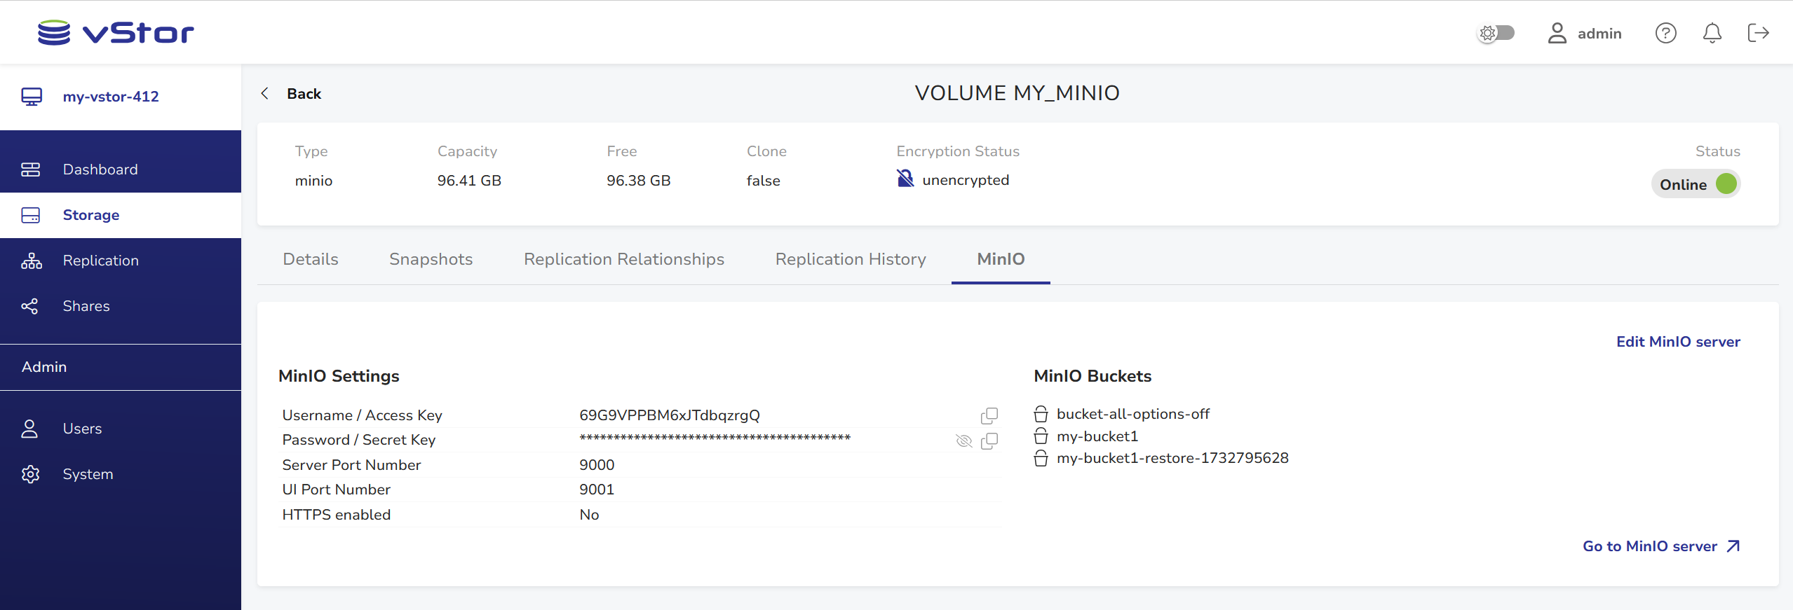The width and height of the screenshot is (1793, 610).
Task: Switch to the Replication History tab
Action: pyautogui.click(x=850, y=259)
